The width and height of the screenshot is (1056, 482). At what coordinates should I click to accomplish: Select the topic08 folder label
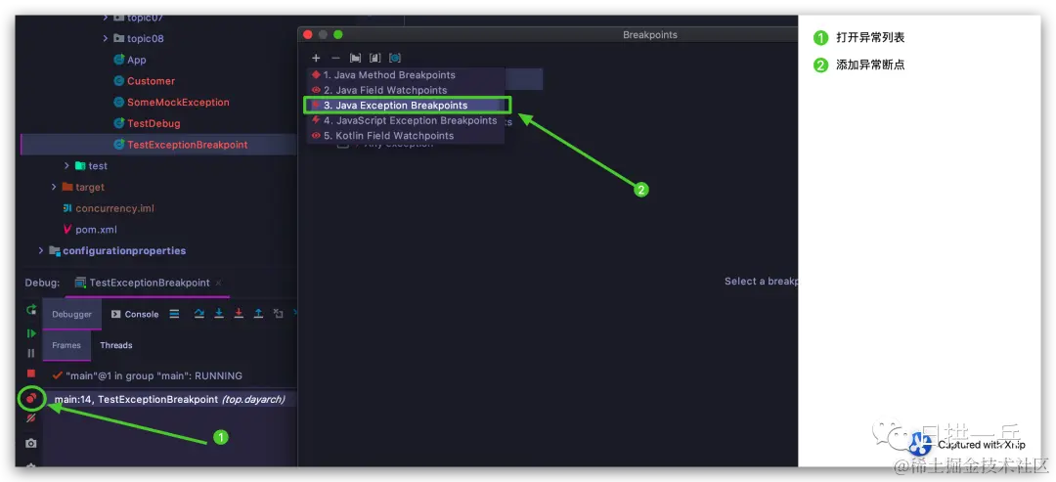click(x=146, y=38)
